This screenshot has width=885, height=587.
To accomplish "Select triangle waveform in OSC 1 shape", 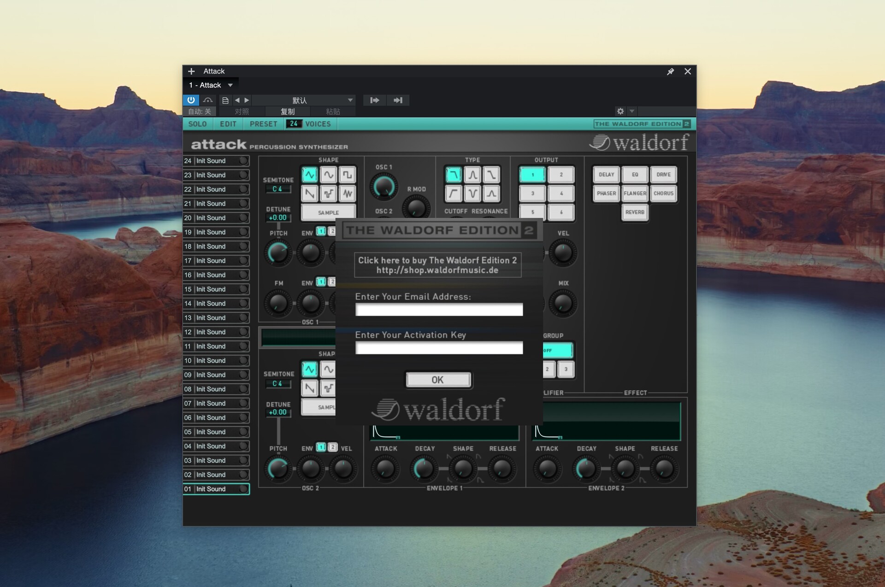I will point(310,175).
